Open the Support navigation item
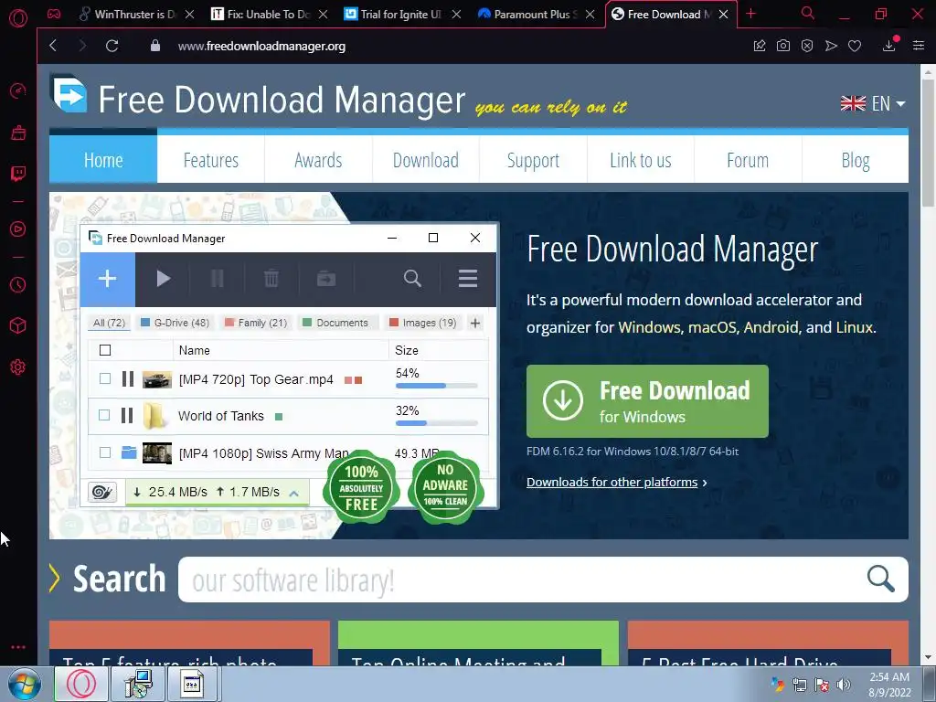 tap(533, 160)
